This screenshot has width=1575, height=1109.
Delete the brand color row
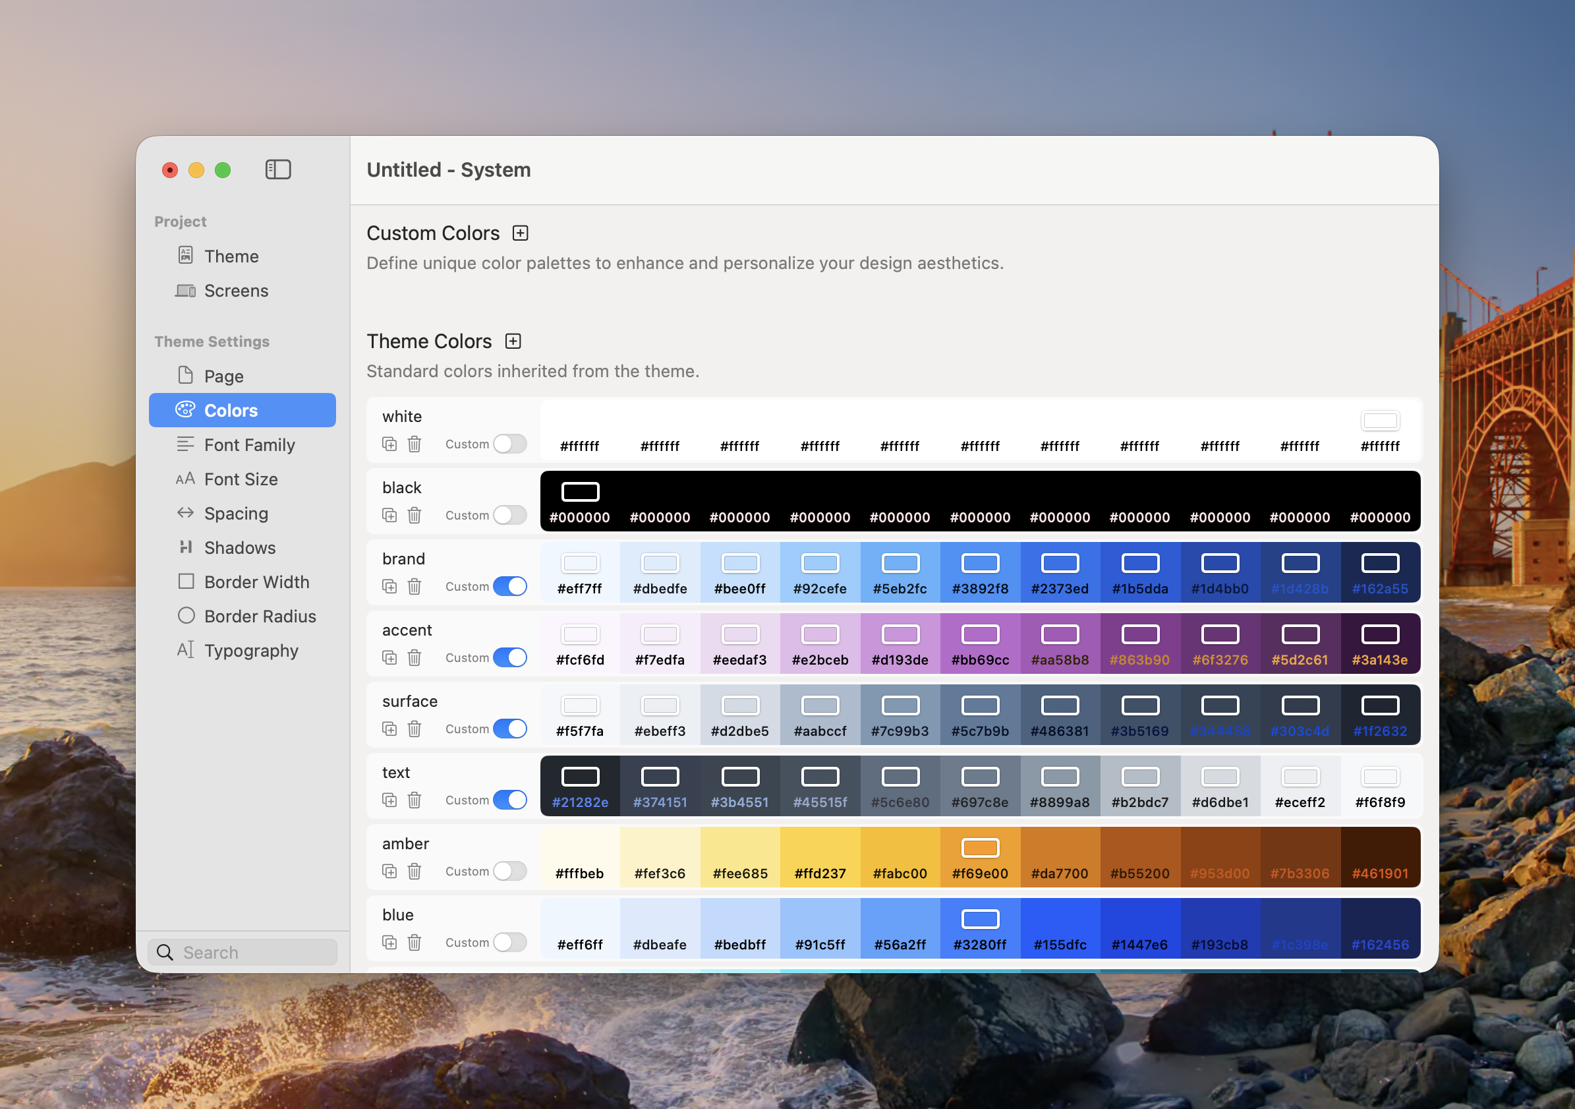click(x=415, y=587)
